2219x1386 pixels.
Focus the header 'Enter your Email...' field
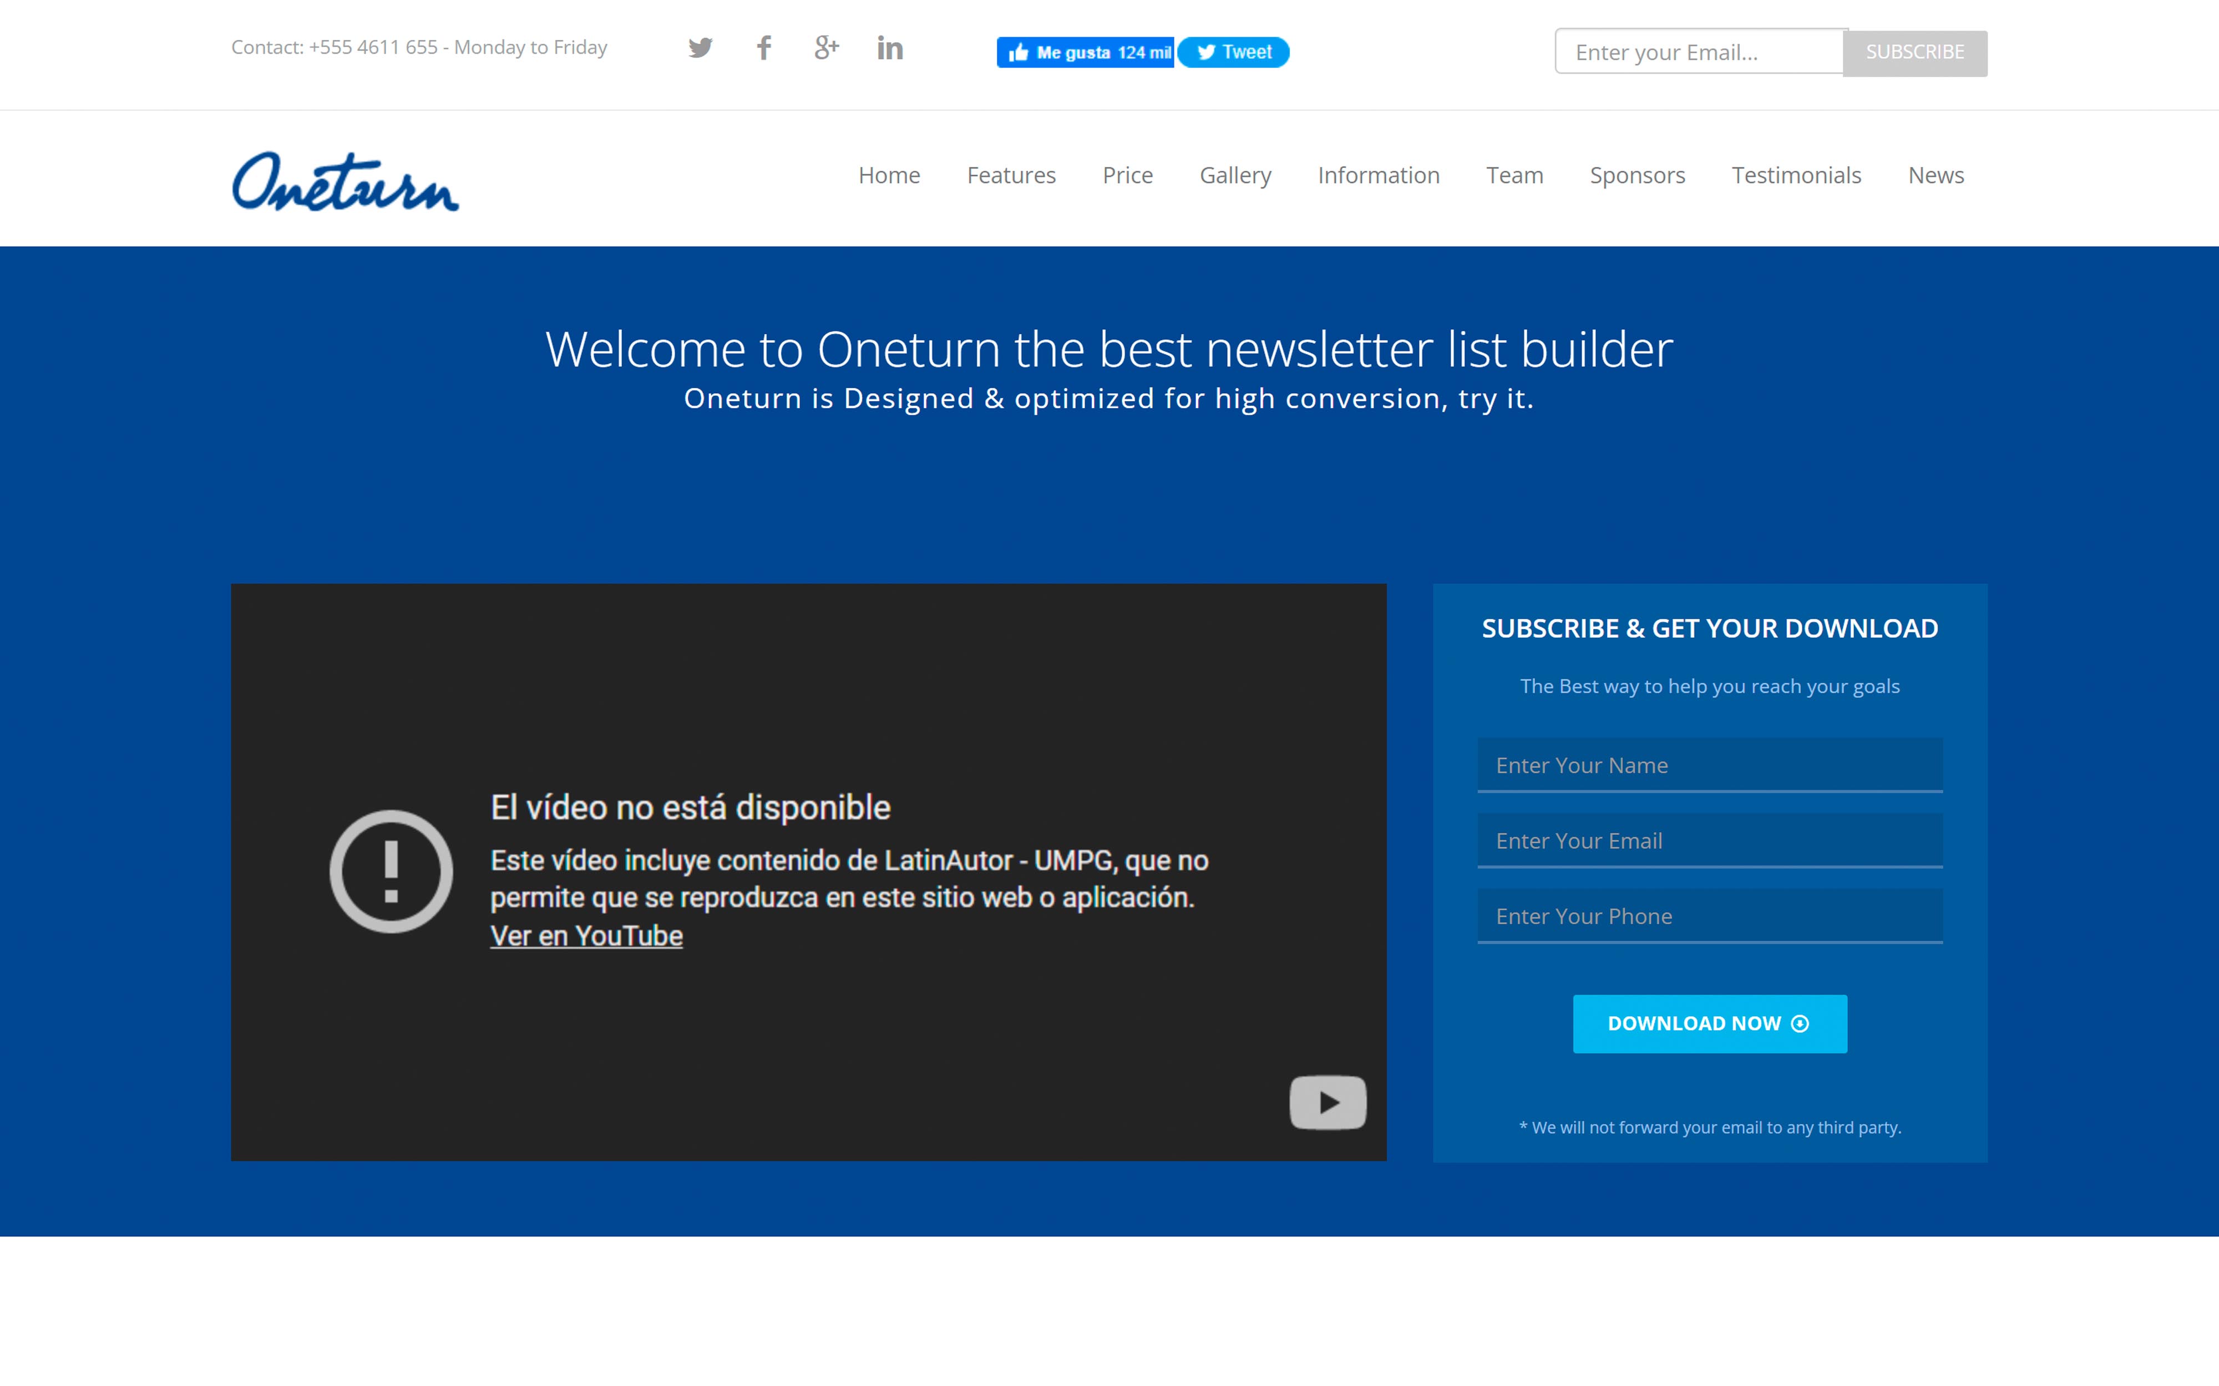point(1699,52)
